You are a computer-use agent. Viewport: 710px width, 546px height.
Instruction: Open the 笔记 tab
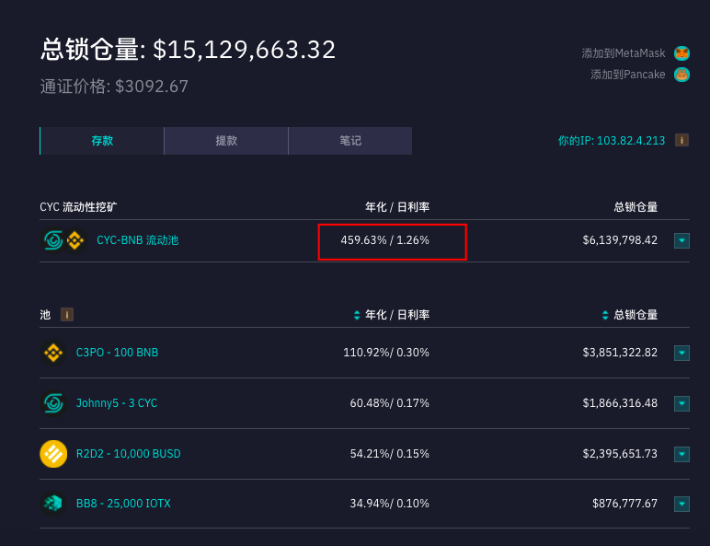click(349, 141)
